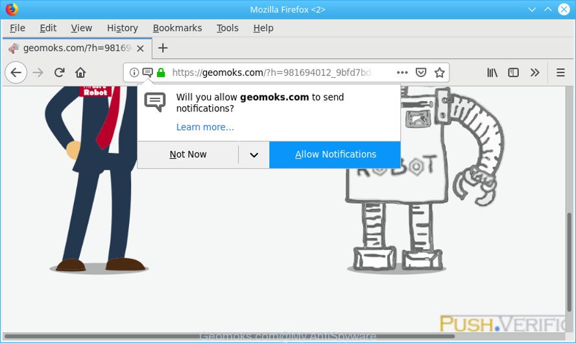576x343 pixels.
Task: Close the Firefox window
Action: coord(564,10)
